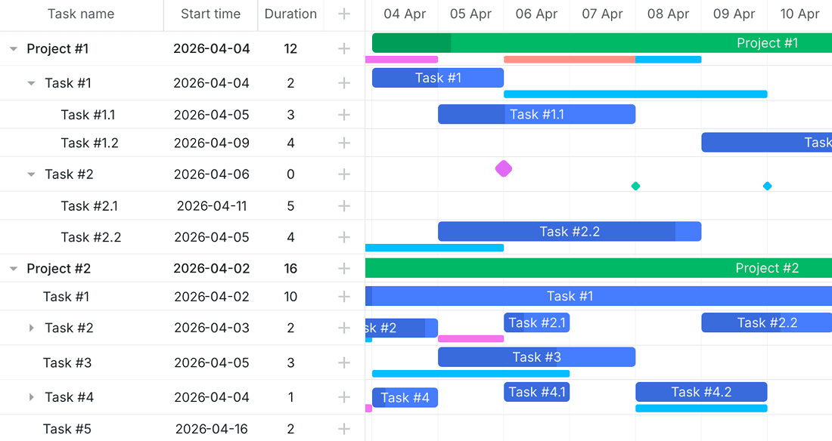The height and width of the screenshot is (441, 832).
Task: Click the Task #1.1 timeline bar
Action: (x=536, y=115)
